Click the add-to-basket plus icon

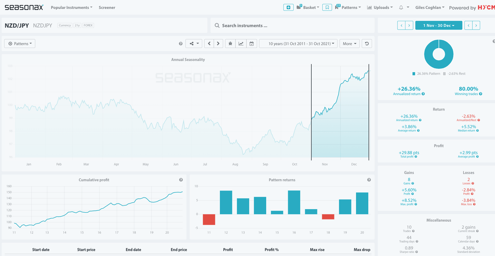click(288, 7)
